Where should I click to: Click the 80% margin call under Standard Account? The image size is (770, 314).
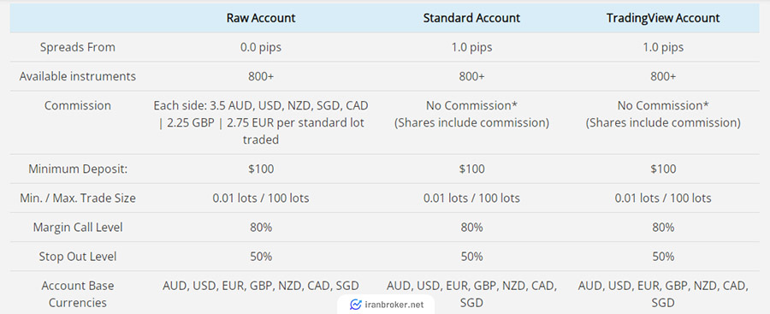[471, 228]
